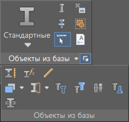Screen dimensions: 129x122
Task: Click the target and table icon
Action: pos(80,8)
